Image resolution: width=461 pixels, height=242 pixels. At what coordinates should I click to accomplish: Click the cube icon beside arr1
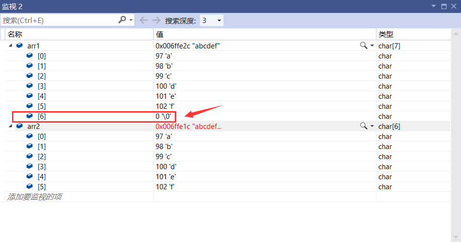pos(20,46)
